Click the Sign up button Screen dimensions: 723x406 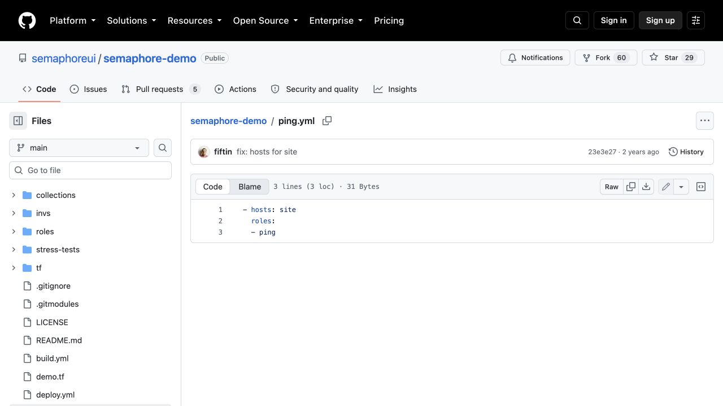(660, 20)
